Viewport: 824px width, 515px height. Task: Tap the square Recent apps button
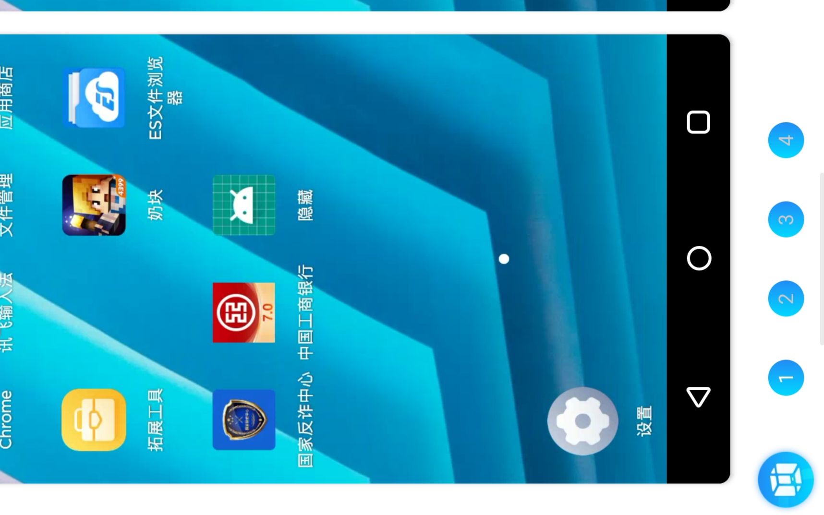coord(699,122)
